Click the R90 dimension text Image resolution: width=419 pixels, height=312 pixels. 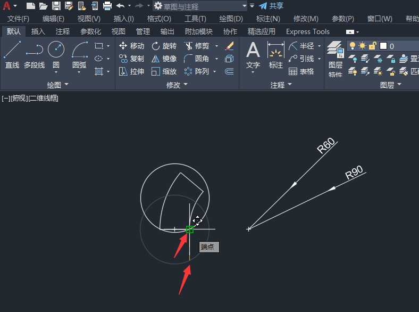[x=354, y=173]
